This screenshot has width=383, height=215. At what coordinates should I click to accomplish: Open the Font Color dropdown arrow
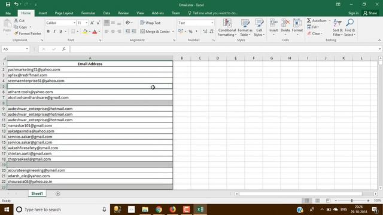[99, 32]
